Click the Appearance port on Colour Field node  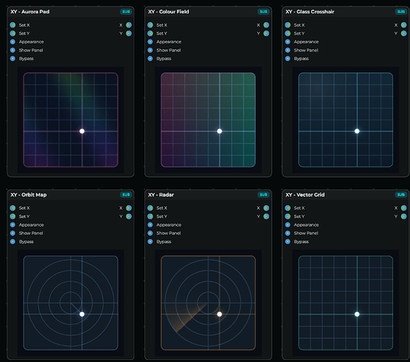[150, 42]
